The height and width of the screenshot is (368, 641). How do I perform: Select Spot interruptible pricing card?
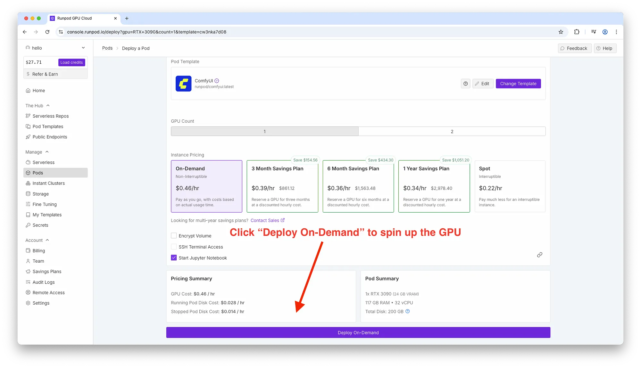pos(510,186)
